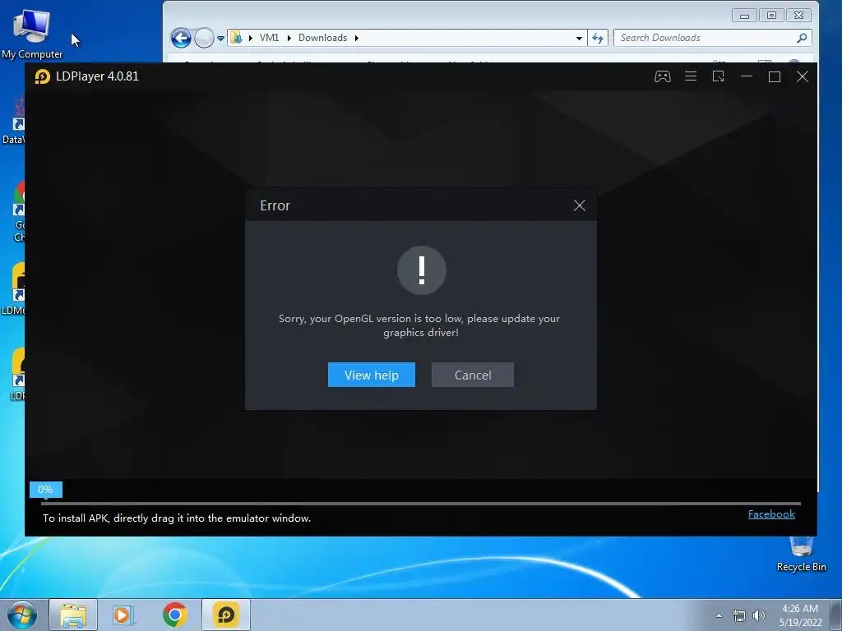Click the LDMultiPlayer desktop shortcut

(x=13, y=289)
